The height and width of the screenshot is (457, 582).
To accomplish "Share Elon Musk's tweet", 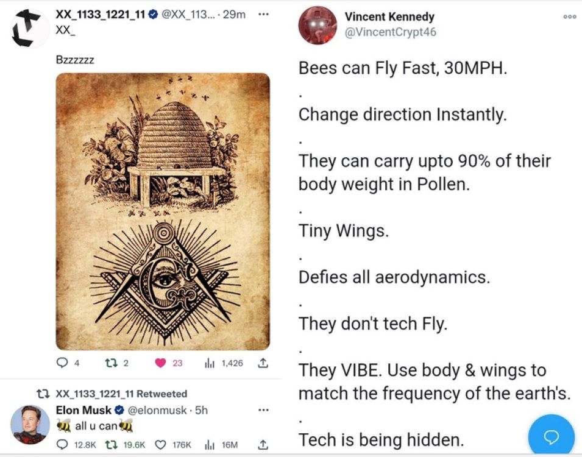I will 263,444.
